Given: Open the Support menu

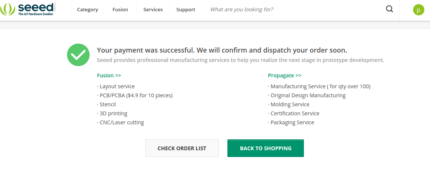Looking at the screenshot, I should (186, 9).
